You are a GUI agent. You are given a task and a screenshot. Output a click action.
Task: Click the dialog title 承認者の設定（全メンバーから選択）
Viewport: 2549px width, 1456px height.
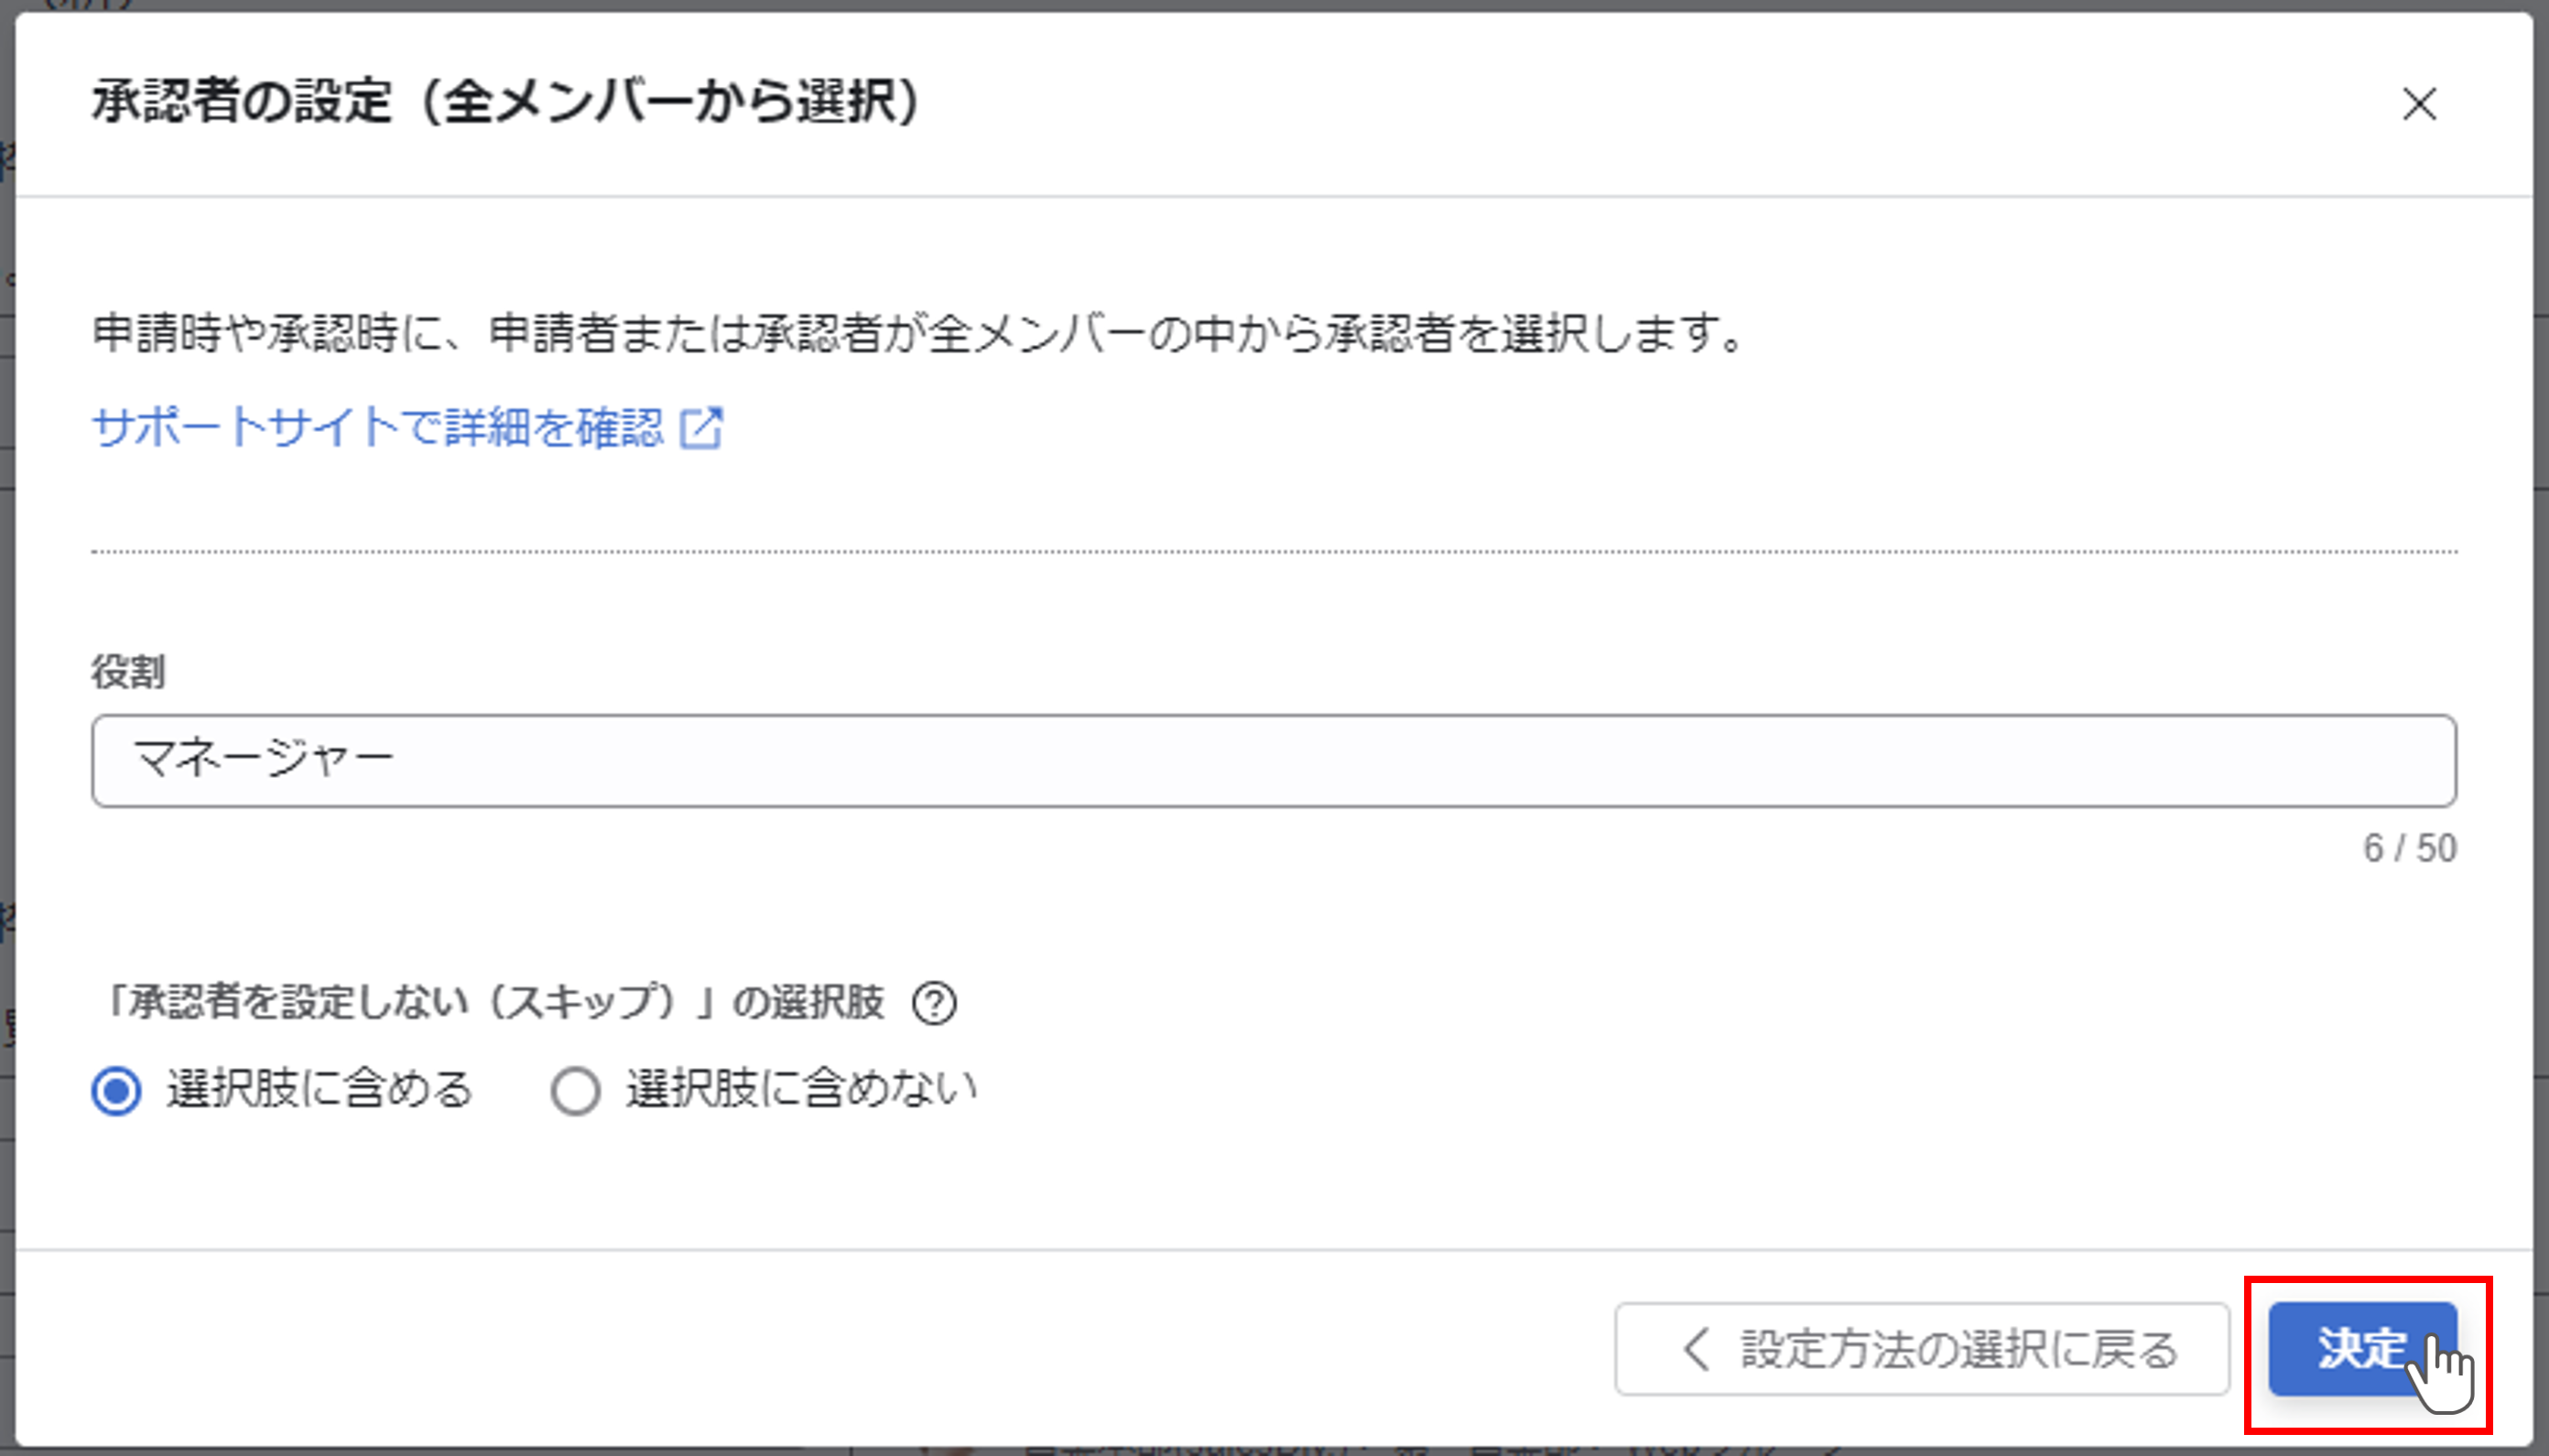point(506,101)
